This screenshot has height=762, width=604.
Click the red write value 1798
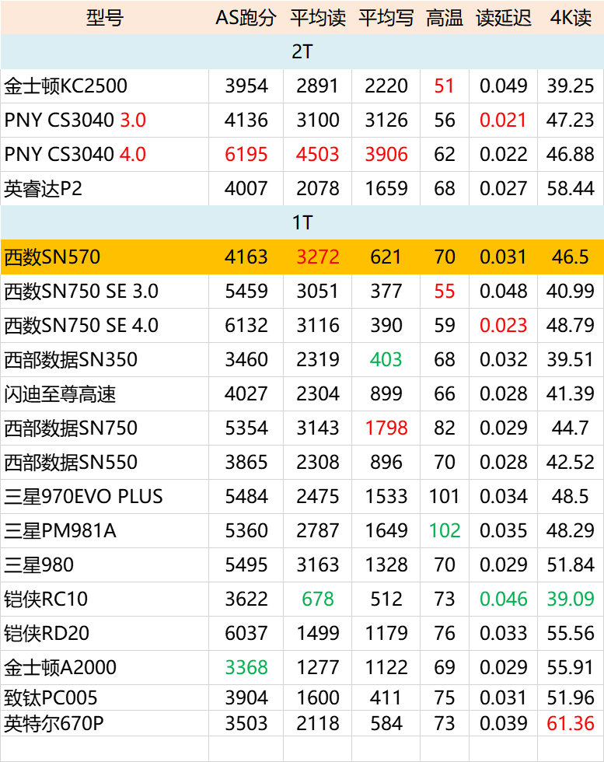coord(386,428)
